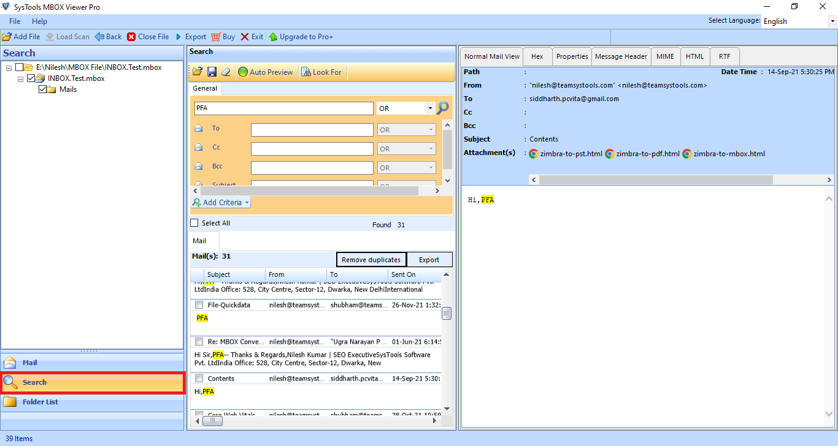The width and height of the screenshot is (838, 446).
Task: Click the envelope icon next to Bcc field
Action: (x=199, y=167)
